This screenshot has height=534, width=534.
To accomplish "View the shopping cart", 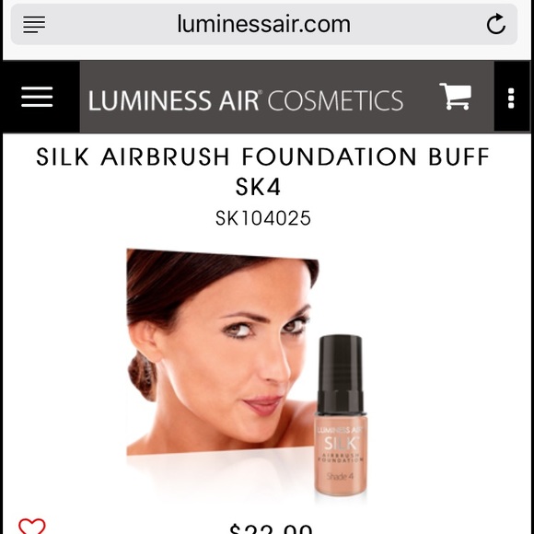I will click(x=456, y=96).
